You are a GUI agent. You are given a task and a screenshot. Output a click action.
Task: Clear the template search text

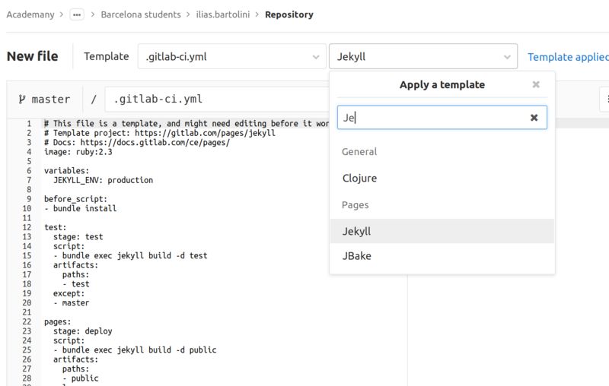click(534, 118)
